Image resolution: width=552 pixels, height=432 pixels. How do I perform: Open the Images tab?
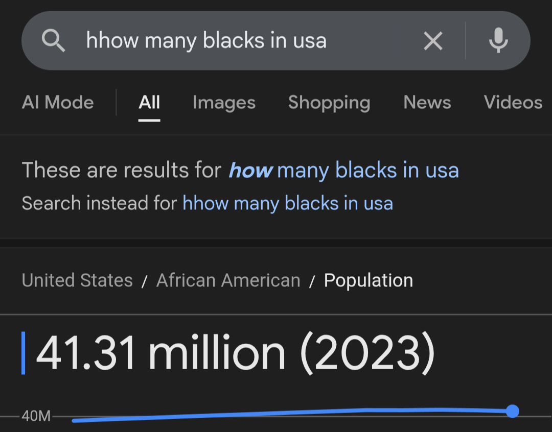224,103
